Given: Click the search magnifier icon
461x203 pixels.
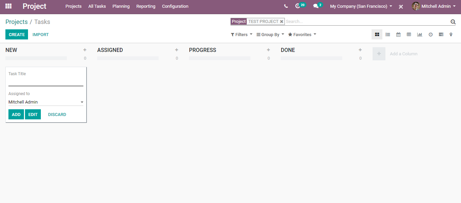Looking at the screenshot, I should (453, 22).
